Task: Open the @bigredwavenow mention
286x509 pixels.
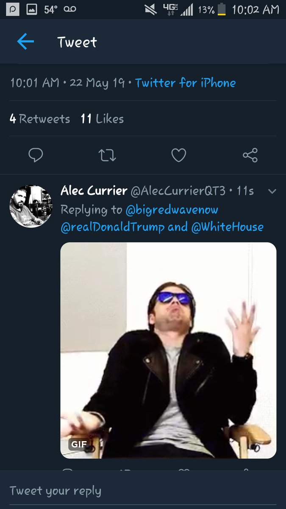Action: click(172, 210)
